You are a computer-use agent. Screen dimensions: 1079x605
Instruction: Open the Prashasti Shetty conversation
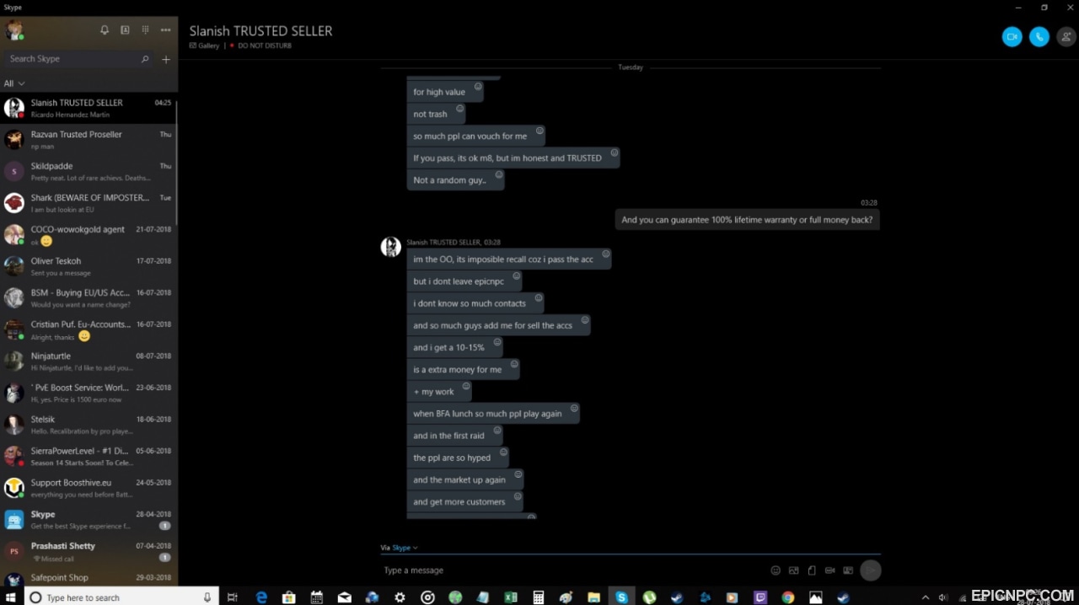[x=89, y=551]
